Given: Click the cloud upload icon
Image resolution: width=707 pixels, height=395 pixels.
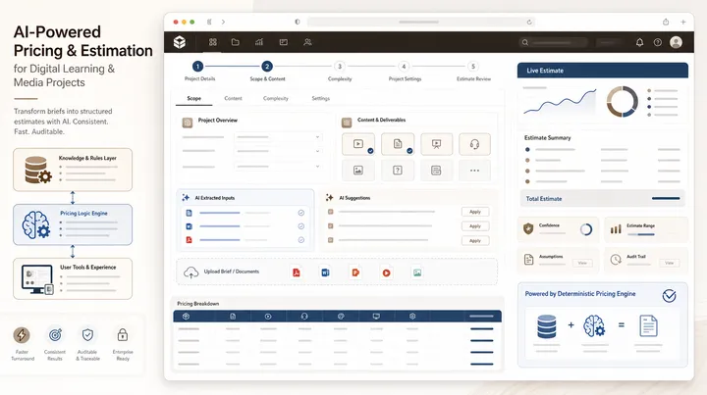Looking at the screenshot, I should [x=190, y=272].
